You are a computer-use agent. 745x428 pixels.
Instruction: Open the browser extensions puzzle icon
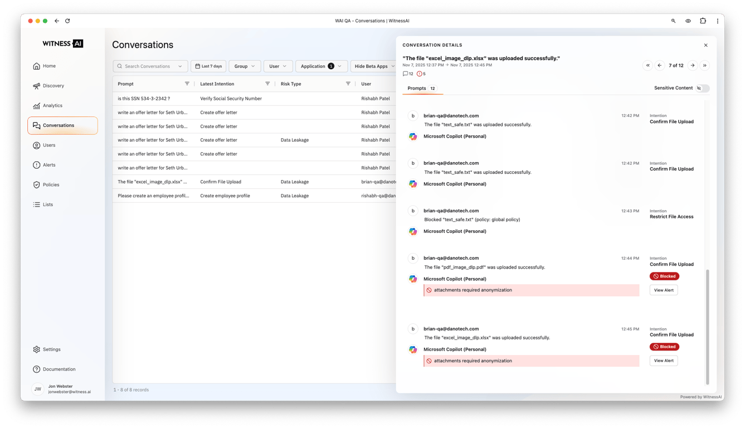tap(703, 21)
